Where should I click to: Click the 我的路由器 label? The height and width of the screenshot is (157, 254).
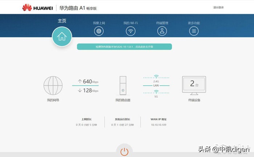(123, 100)
